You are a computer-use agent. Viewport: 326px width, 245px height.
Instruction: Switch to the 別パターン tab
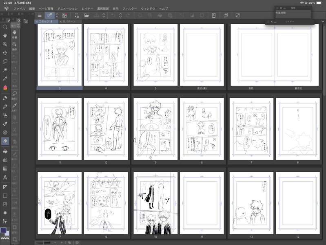tap(69, 21)
